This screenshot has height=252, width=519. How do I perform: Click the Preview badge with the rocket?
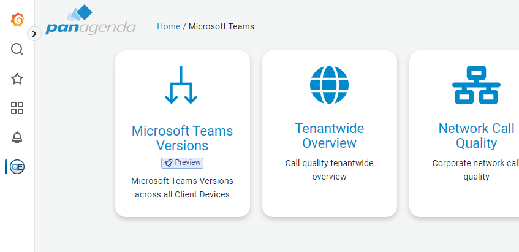click(x=182, y=162)
